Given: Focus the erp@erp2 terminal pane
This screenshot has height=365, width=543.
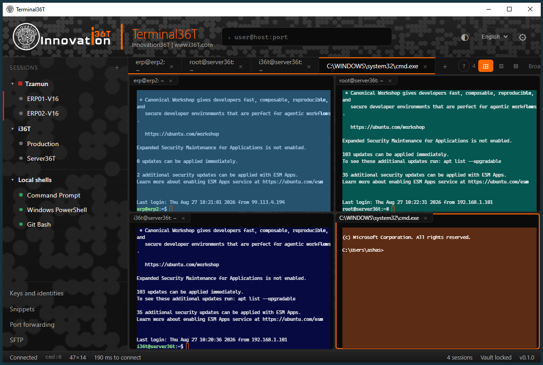Looking at the screenshot, I should 233,151.
